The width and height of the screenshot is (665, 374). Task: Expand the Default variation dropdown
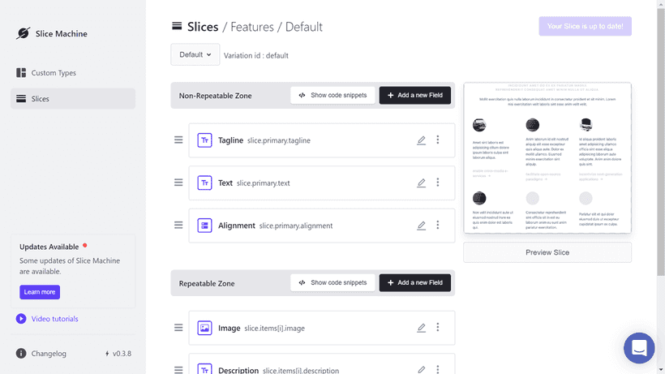(195, 54)
